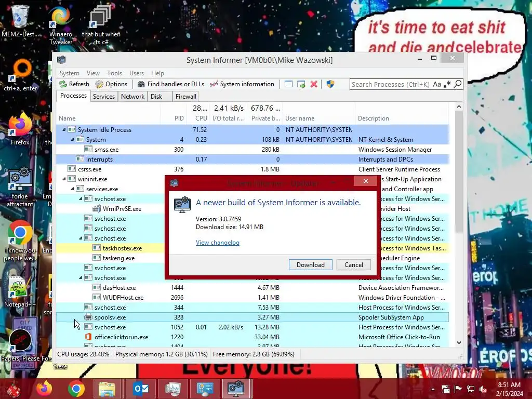Screen dimensions: 532x399
Task: Click Physical memory status bar entry
Action: [162, 354]
